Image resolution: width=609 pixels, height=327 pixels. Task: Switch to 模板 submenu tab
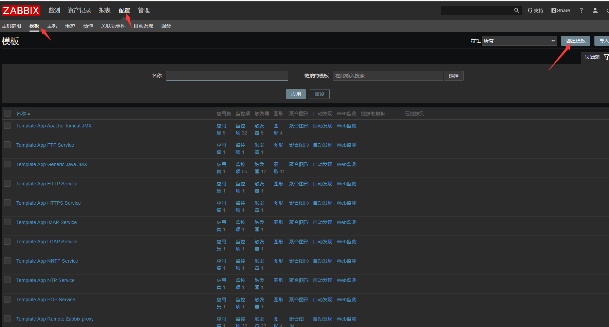34,26
